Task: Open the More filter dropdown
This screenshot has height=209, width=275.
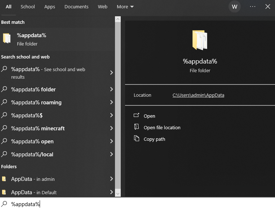Action: tap(125, 6)
